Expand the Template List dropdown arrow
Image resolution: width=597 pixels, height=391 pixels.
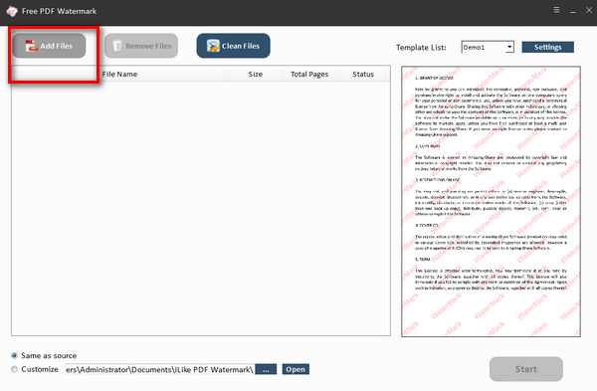coord(509,47)
